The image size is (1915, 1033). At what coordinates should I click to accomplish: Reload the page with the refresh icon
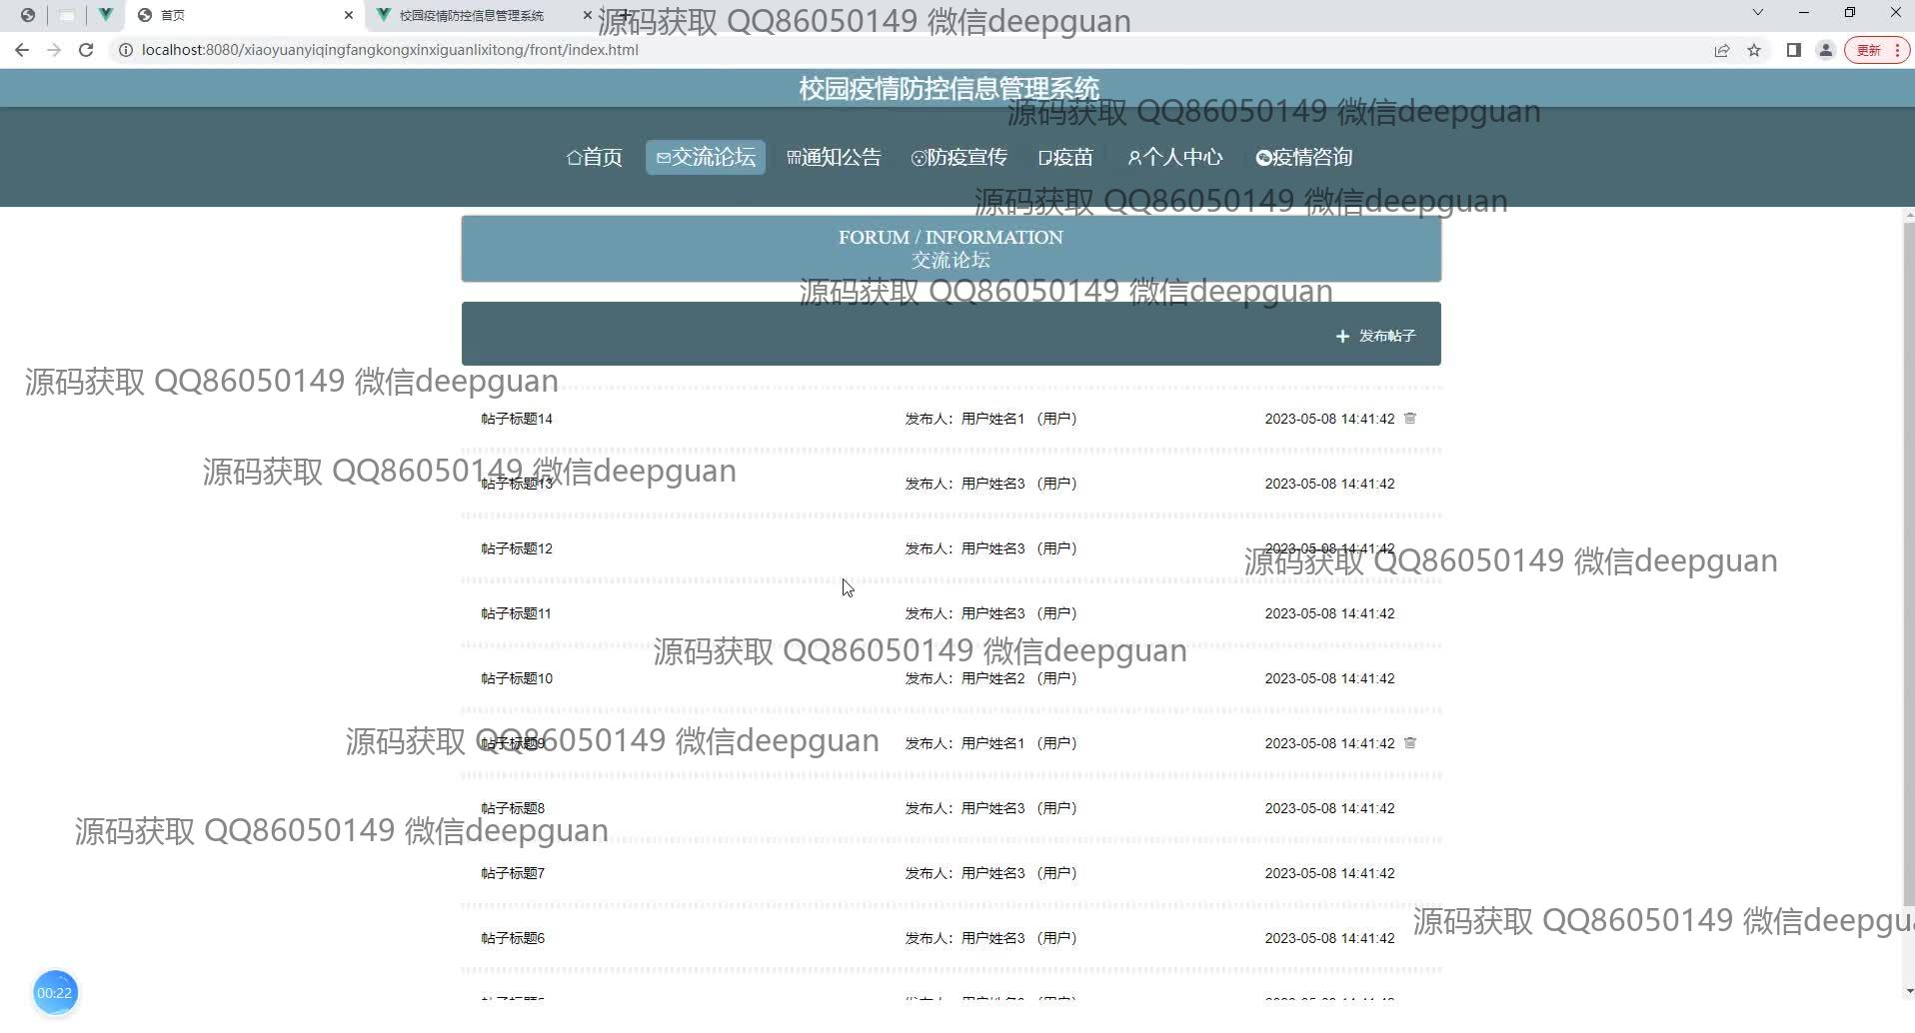pos(86,50)
